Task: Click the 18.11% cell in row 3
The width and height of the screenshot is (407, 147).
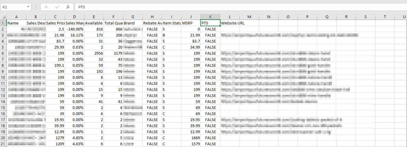Action: (x=74, y=35)
